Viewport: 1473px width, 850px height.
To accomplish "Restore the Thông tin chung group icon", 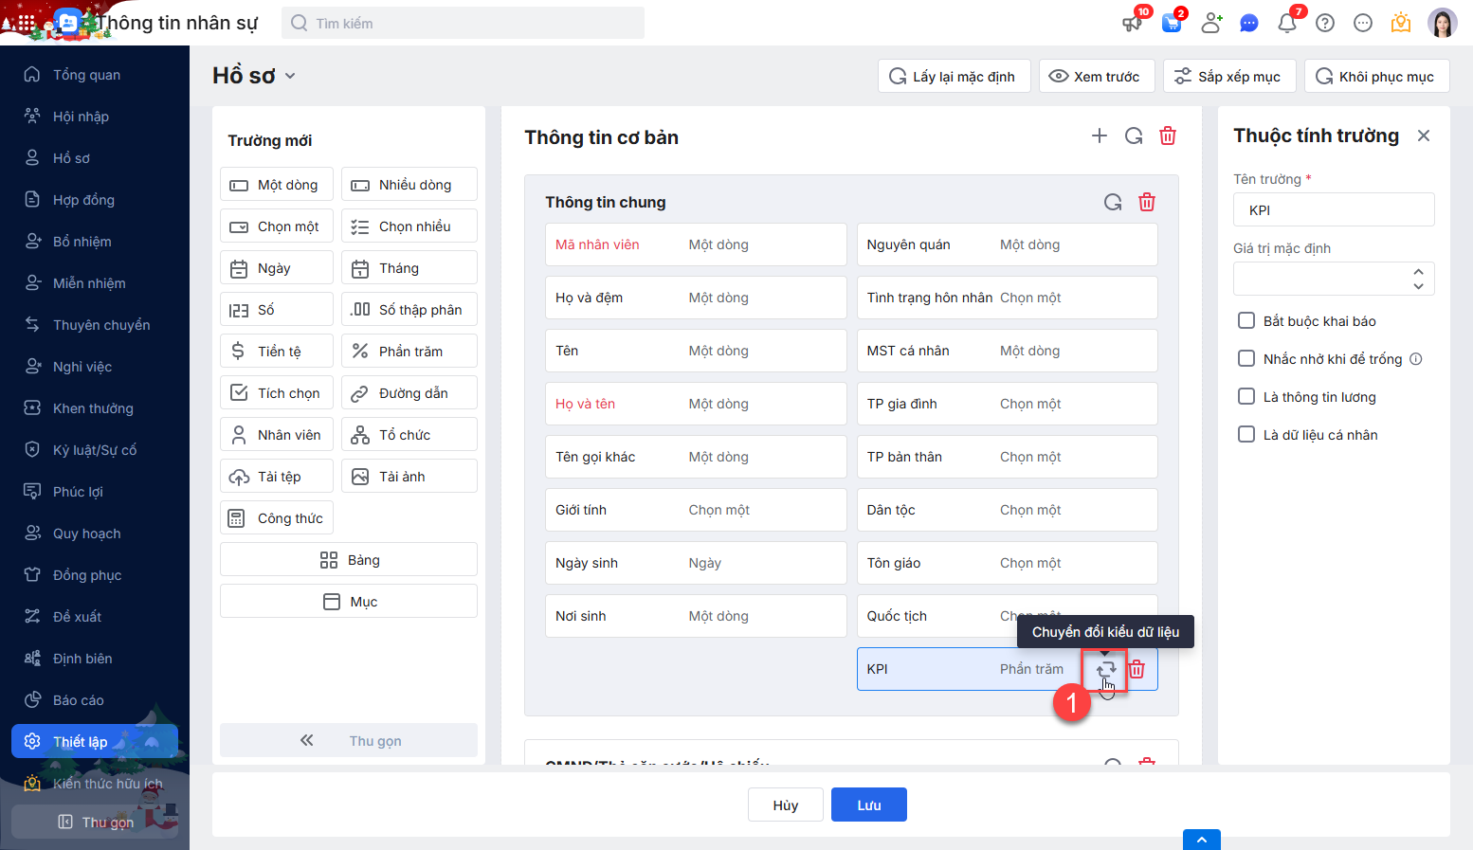I will coord(1113,202).
